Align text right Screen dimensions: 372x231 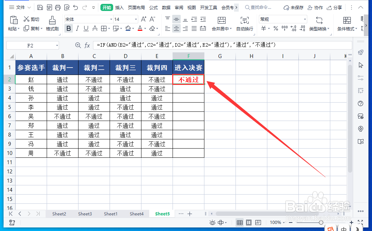pos(185,29)
